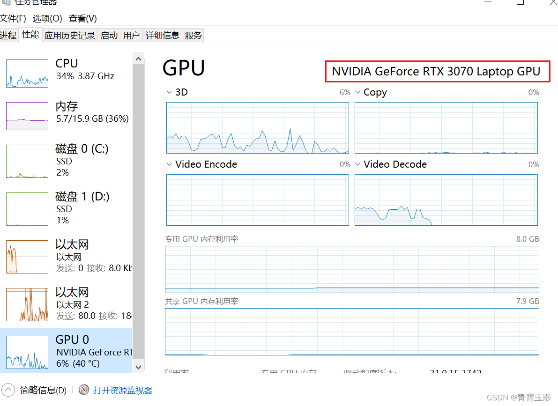Open the 选项(O) menu

(x=47, y=18)
